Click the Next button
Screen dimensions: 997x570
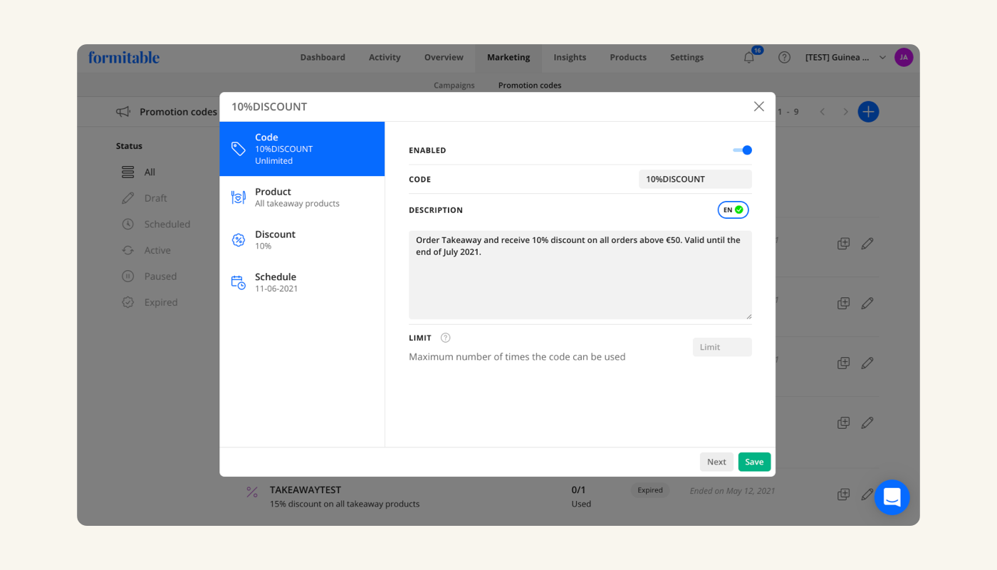pos(716,462)
